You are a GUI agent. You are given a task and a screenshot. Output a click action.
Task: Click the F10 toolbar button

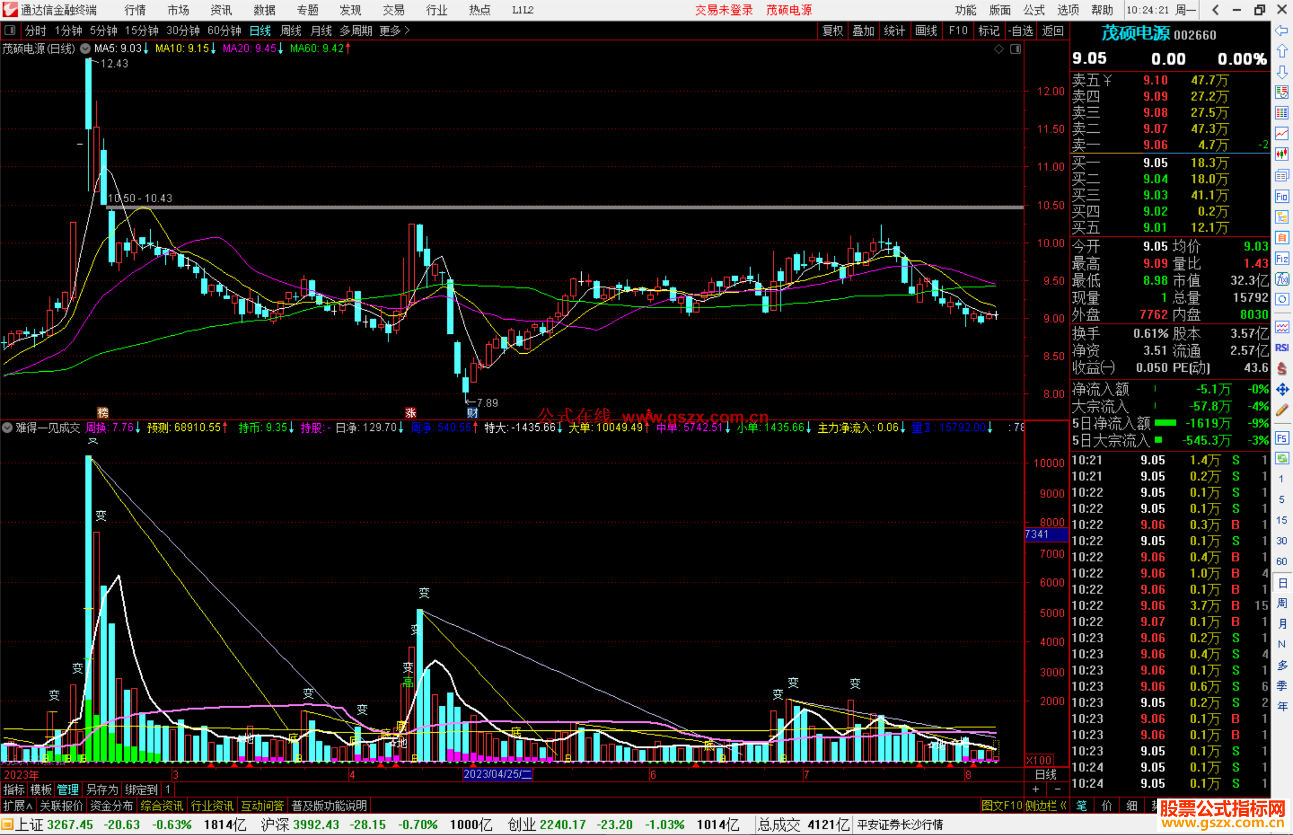[958, 31]
